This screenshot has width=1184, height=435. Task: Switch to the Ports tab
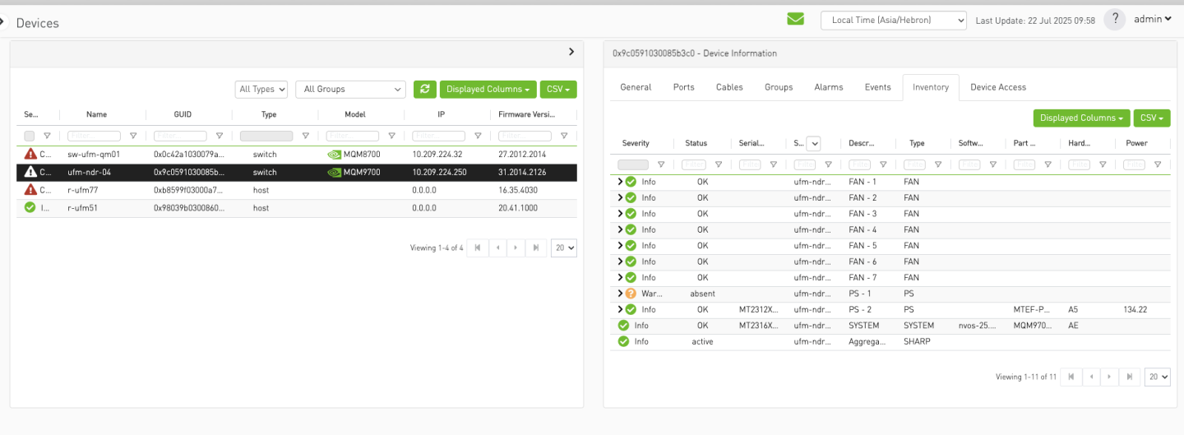683,87
